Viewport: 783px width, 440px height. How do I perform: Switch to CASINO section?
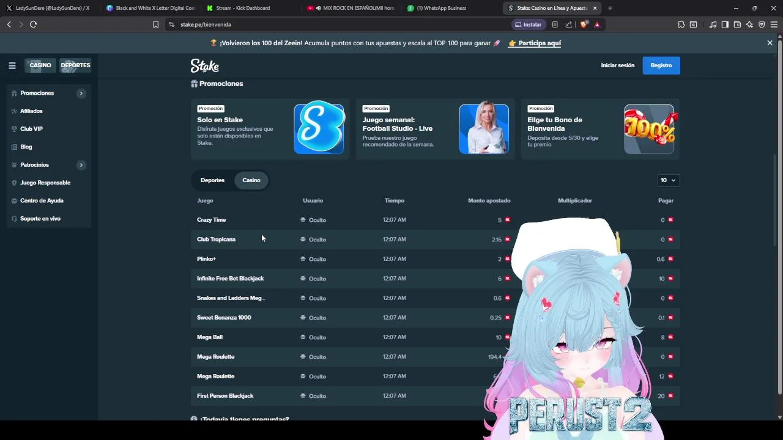(40, 65)
